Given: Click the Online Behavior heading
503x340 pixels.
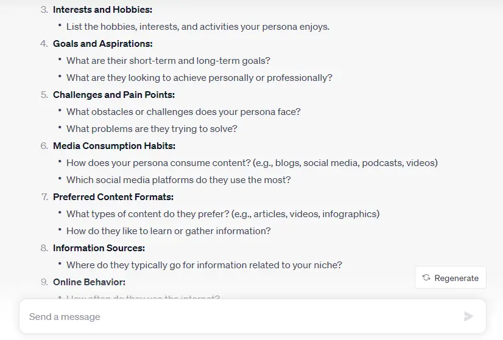Looking at the screenshot, I should click(89, 282).
